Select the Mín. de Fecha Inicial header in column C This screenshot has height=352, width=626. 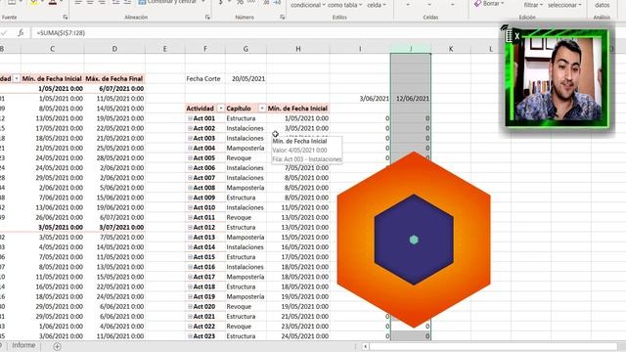point(52,78)
